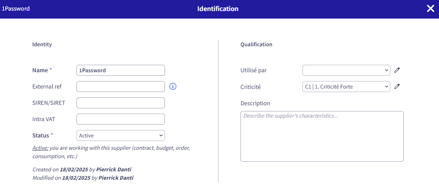Click the info icon beside External ref
Screen dimensions: 439x185
pyautogui.click(x=173, y=86)
